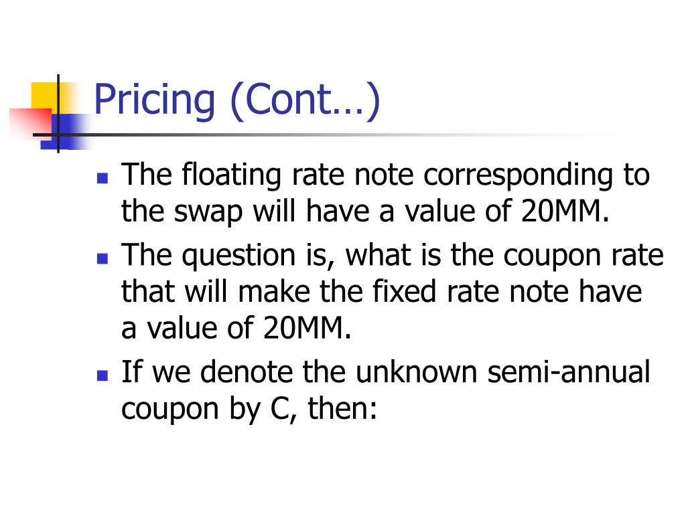The height and width of the screenshot is (514, 686).
Task: Click '20MM.' at end of first bullet
Action: (565, 211)
